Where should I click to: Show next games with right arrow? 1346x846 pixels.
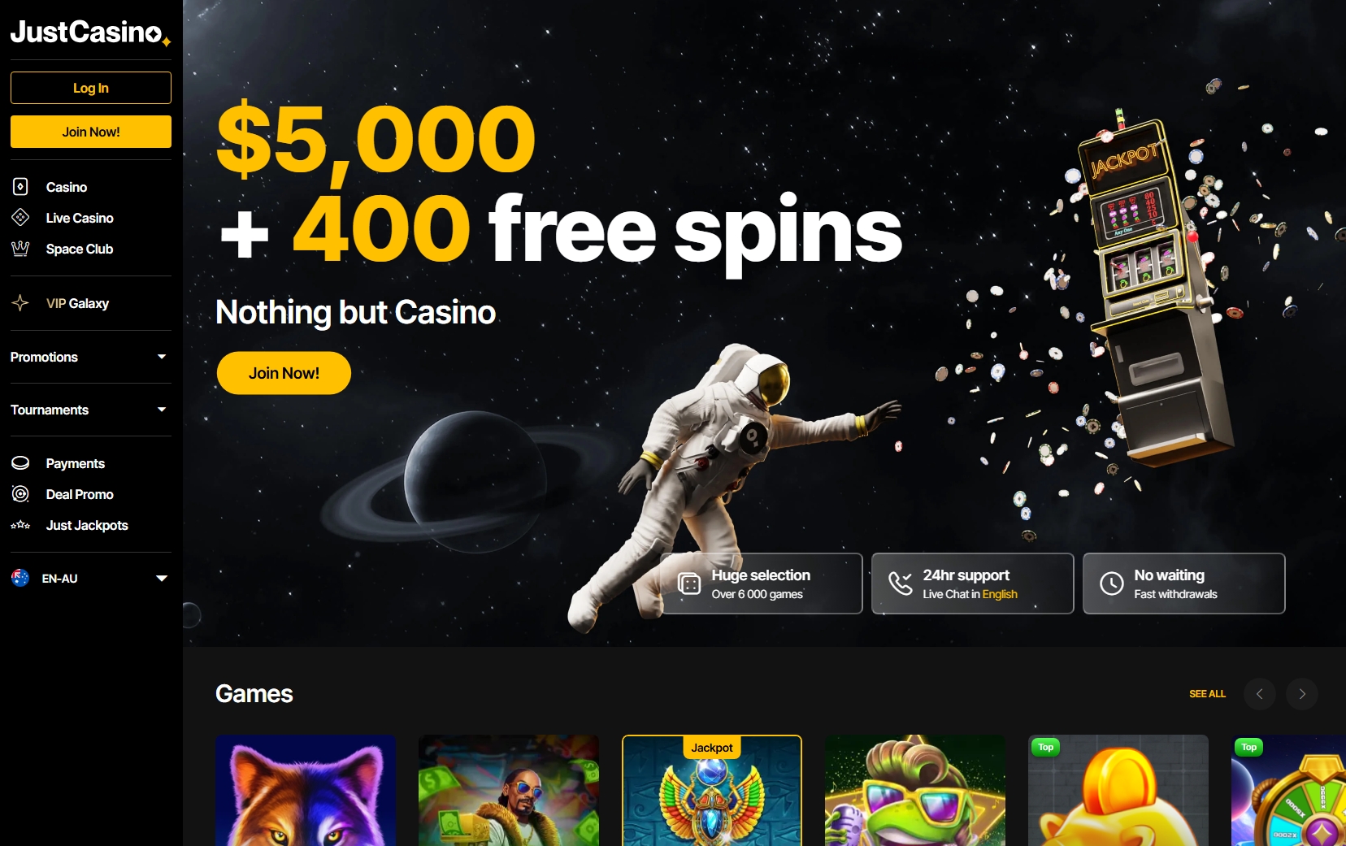coord(1302,694)
